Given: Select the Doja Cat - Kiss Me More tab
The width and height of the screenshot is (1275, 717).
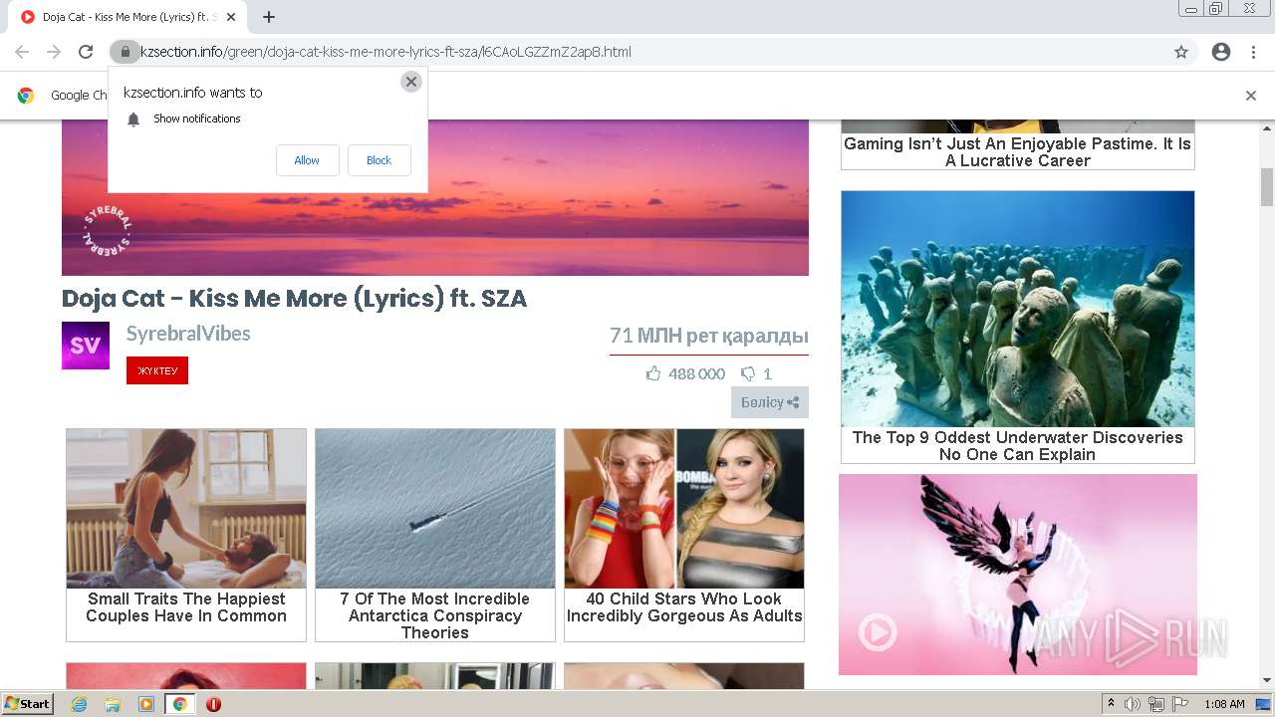Looking at the screenshot, I should coord(127,17).
